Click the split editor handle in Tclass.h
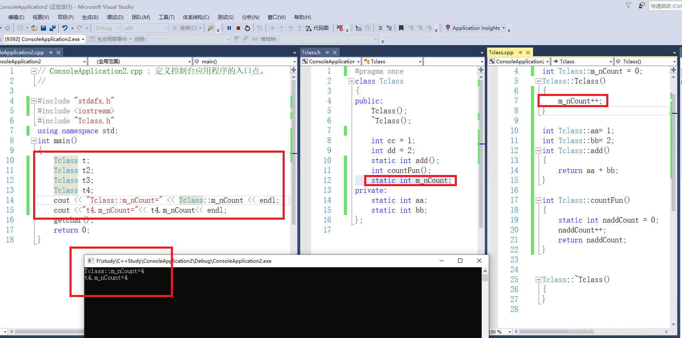This screenshot has width=682, height=338. click(481, 70)
